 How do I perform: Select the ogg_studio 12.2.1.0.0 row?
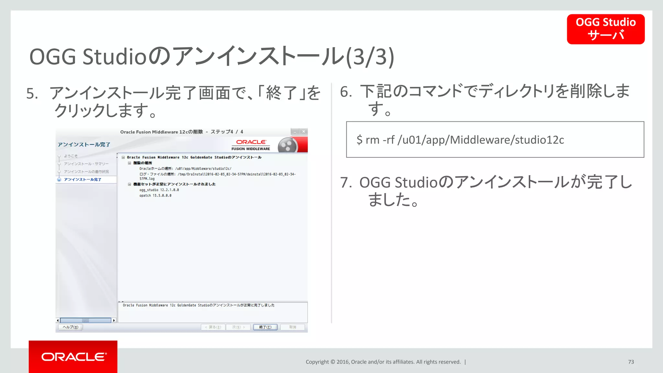click(x=159, y=190)
